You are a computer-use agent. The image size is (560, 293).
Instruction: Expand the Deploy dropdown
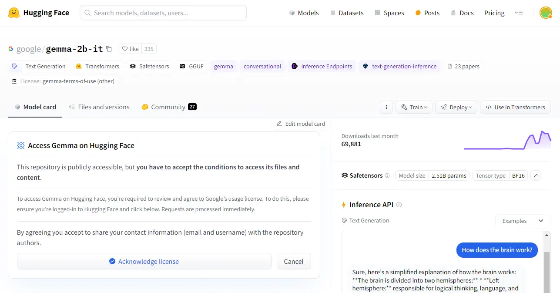pos(456,107)
